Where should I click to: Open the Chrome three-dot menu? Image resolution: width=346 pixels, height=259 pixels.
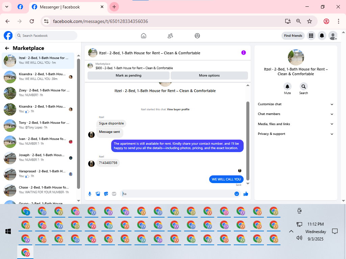click(x=339, y=21)
